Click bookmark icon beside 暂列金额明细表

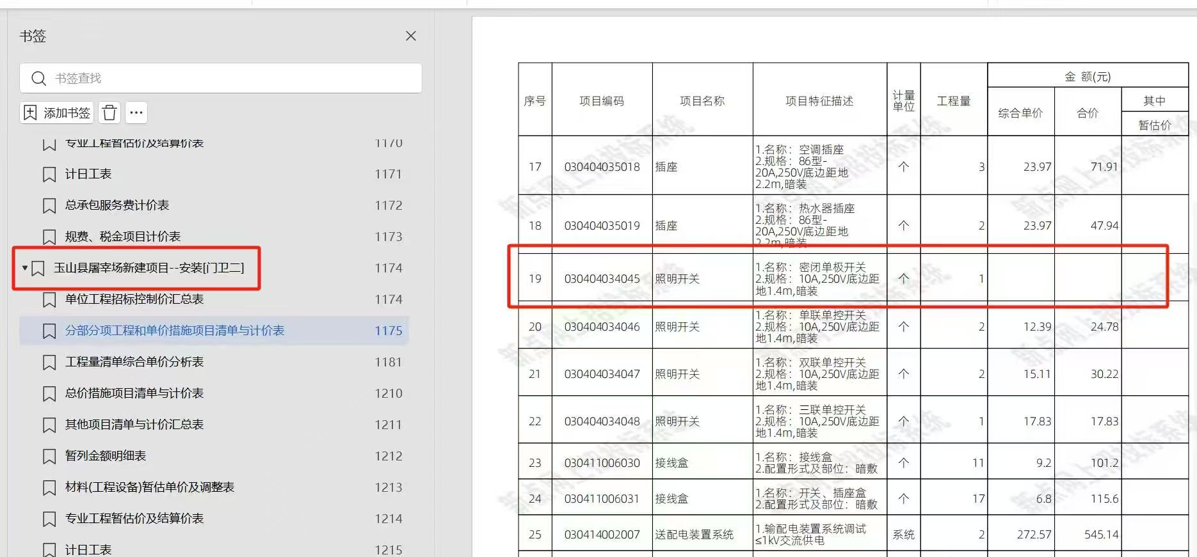coord(49,457)
